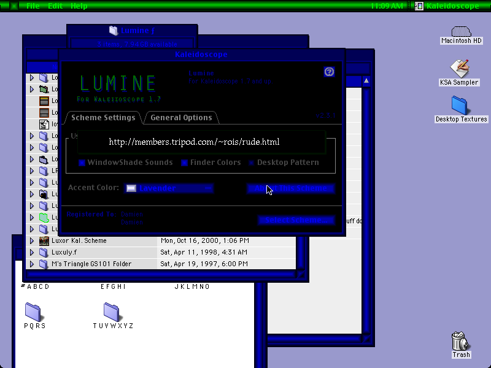Expand the triangle beside the LF folder row

(32, 171)
